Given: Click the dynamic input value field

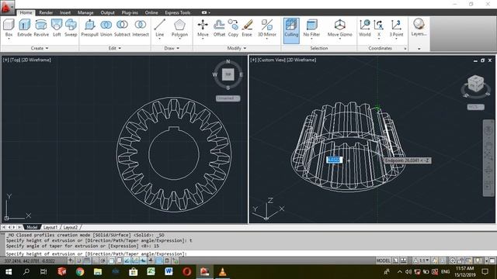Looking at the screenshot, I should 334,160.
